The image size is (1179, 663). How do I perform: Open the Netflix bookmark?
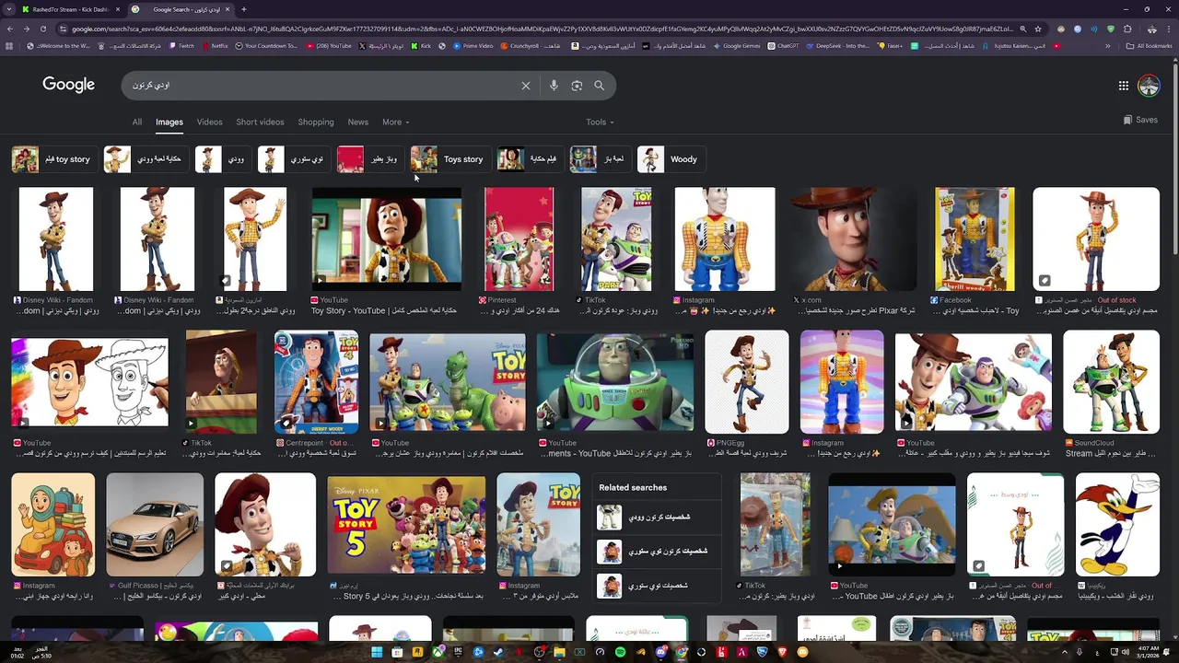pos(215,45)
